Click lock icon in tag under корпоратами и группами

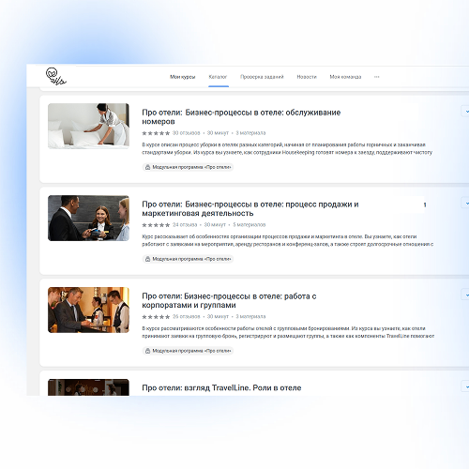[x=147, y=351]
